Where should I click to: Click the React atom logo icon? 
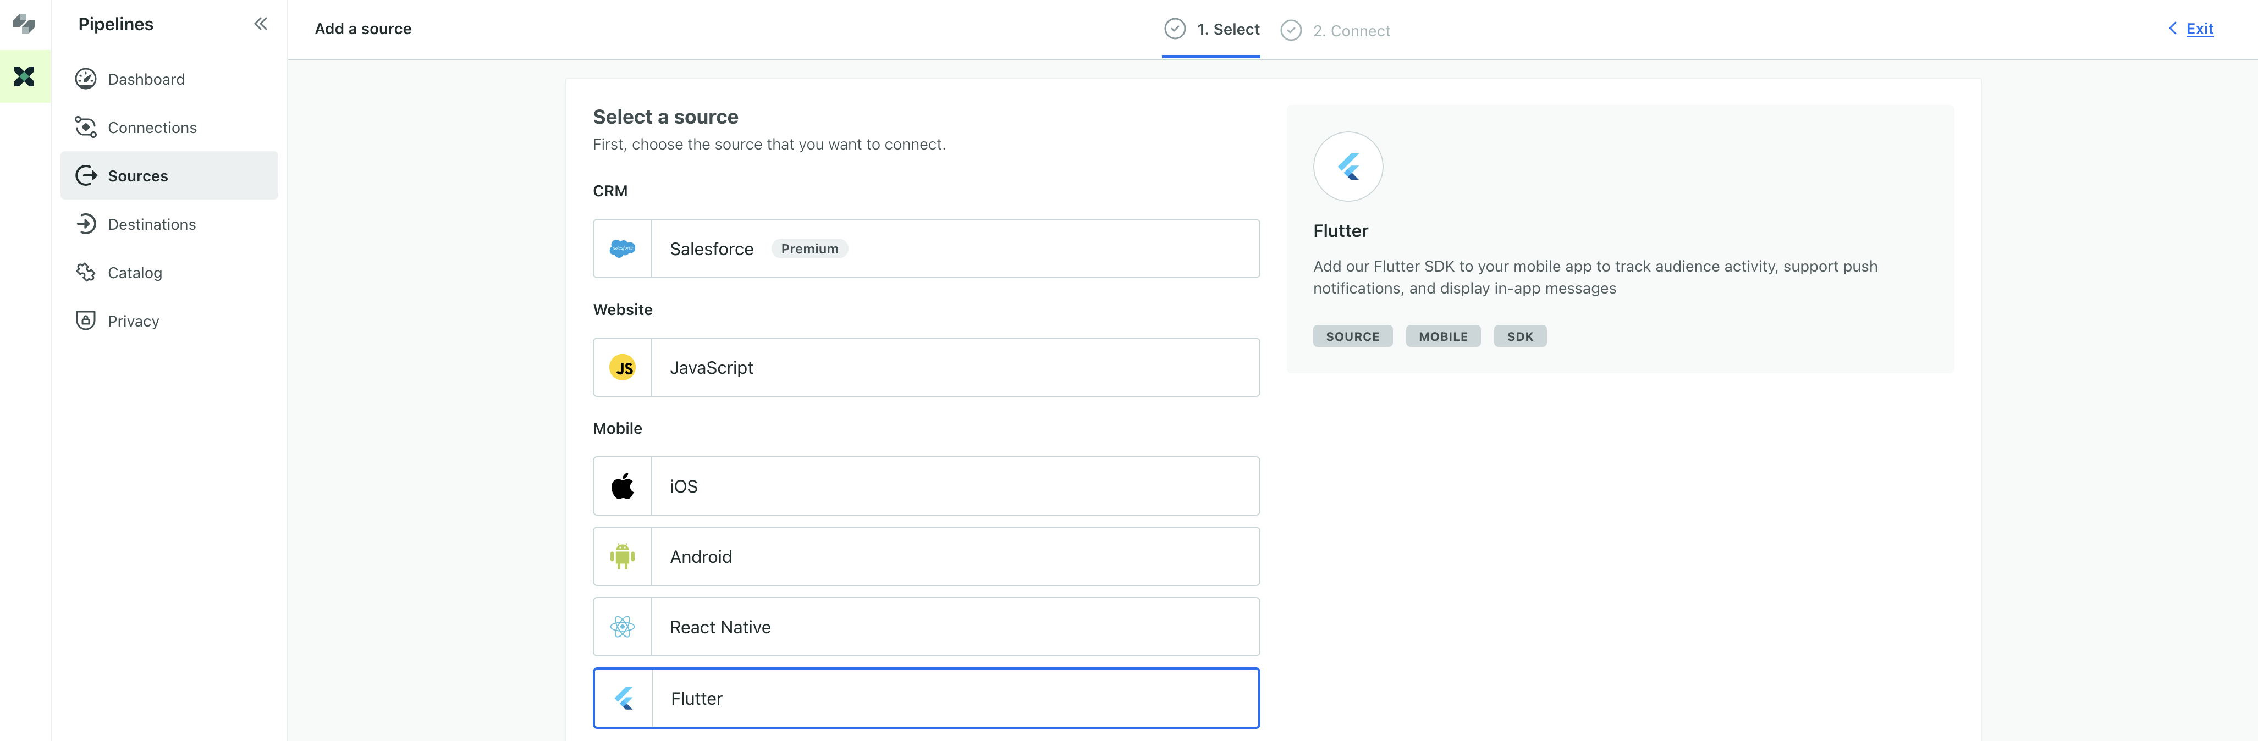click(x=623, y=627)
